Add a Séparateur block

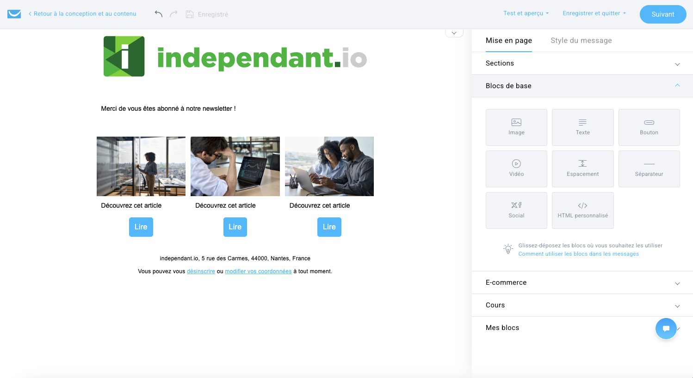pyautogui.click(x=649, y=169)
